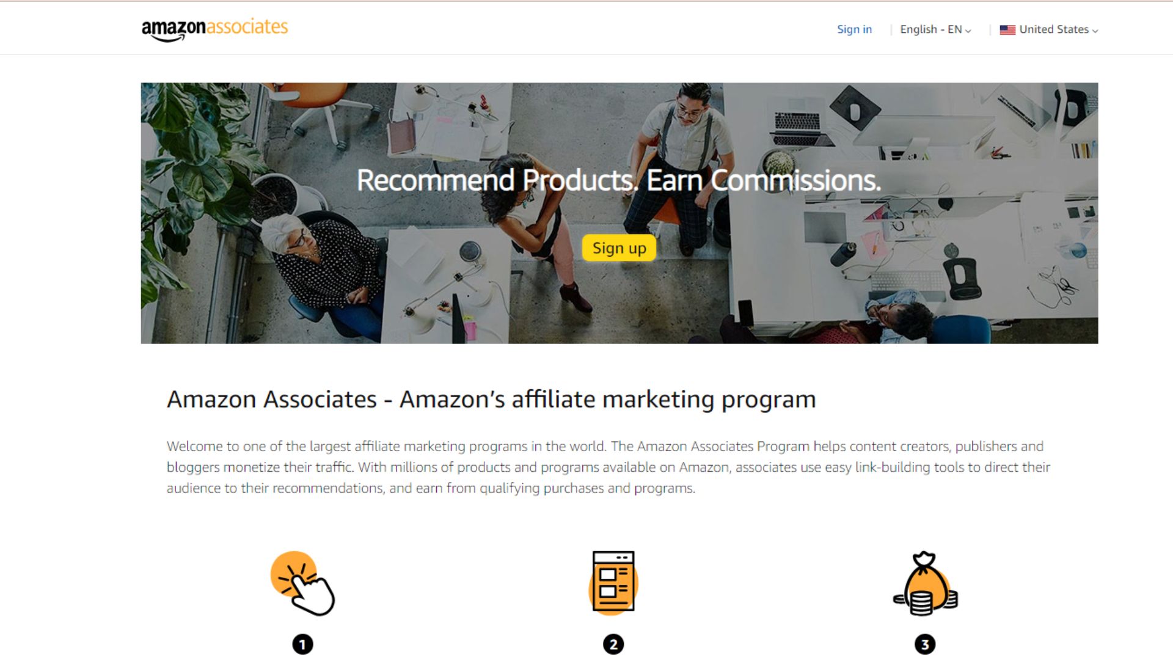Click the chevron next to United States
The image size is (1173, 660).
1095,31
